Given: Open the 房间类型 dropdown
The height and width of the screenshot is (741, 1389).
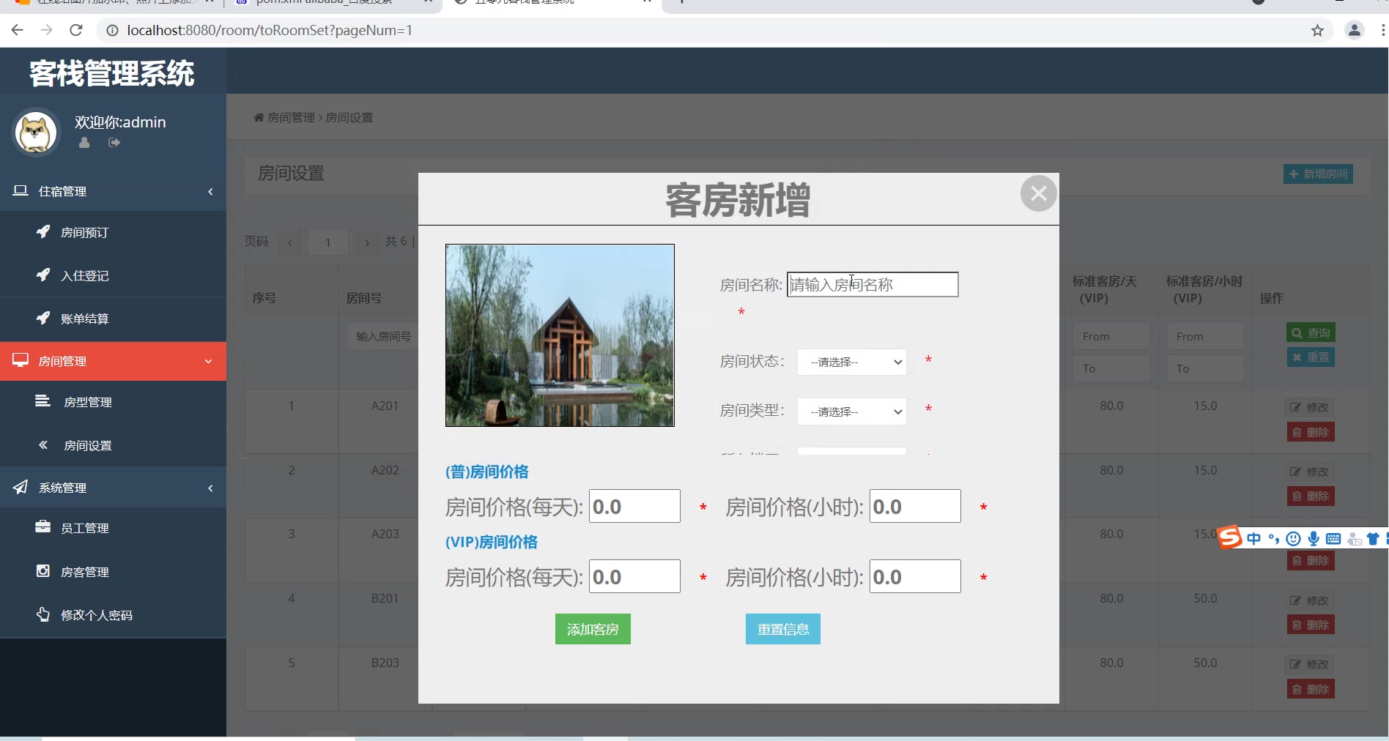Looking at the screenshot, I should 852,412.
